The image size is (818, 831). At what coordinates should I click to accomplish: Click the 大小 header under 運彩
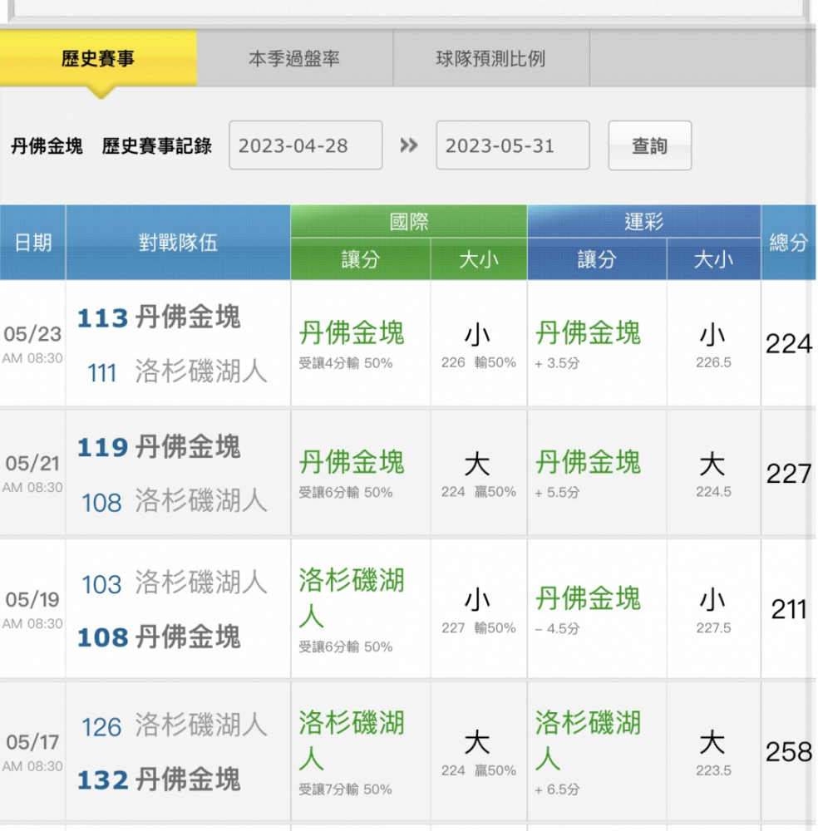tap(713, 259)
